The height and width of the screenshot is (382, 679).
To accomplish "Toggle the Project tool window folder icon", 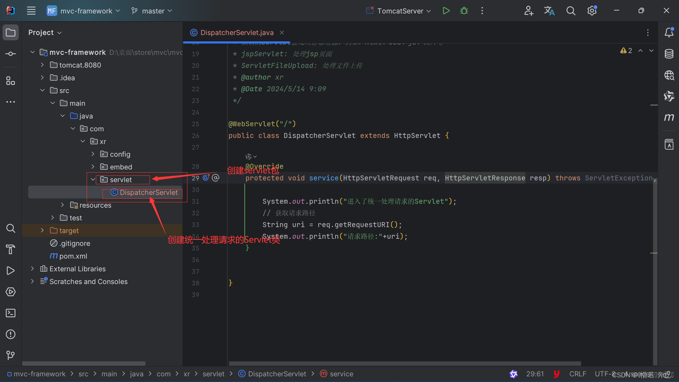I will tap(11, 33).
